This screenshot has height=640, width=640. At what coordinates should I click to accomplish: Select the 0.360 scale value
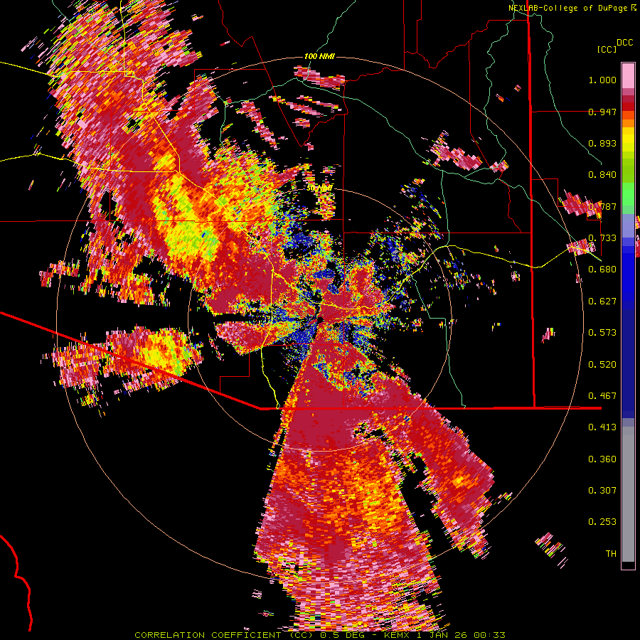[602, 459]
